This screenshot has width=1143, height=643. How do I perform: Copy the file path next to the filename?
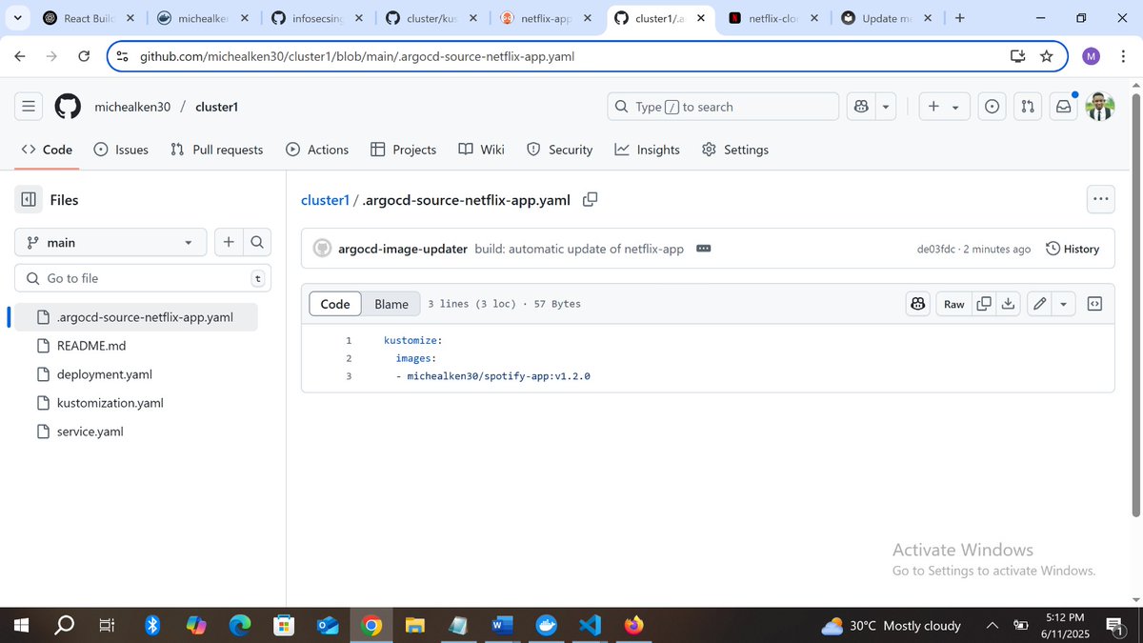pyautogui.click(x=590, y=200)
